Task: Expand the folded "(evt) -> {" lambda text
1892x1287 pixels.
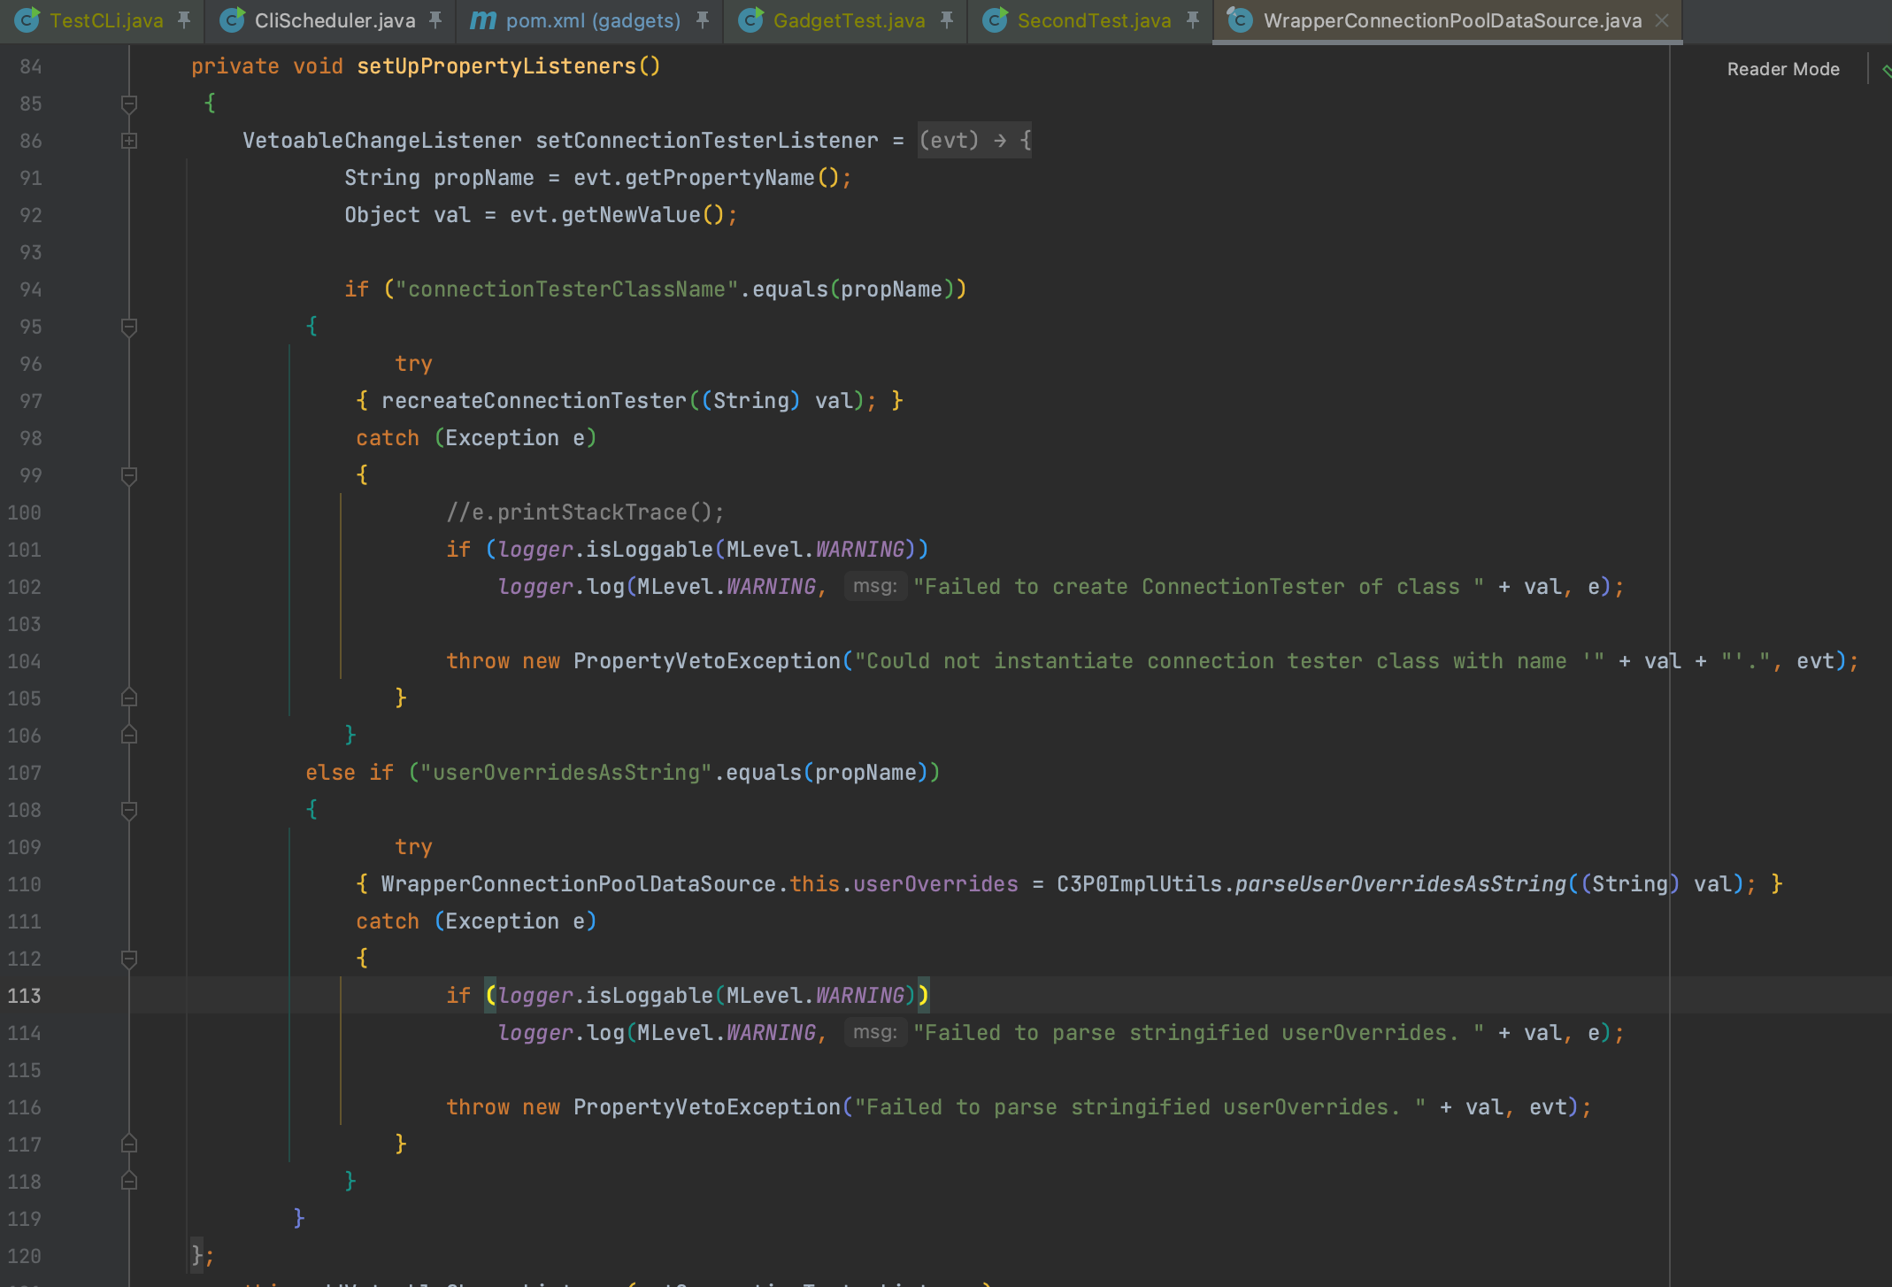Action: point(974,140)
